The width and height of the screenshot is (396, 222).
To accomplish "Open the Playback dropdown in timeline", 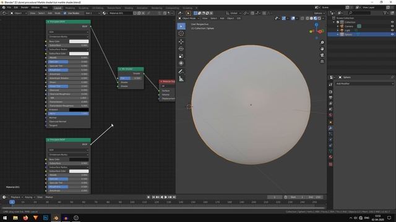I will (17, 197).
